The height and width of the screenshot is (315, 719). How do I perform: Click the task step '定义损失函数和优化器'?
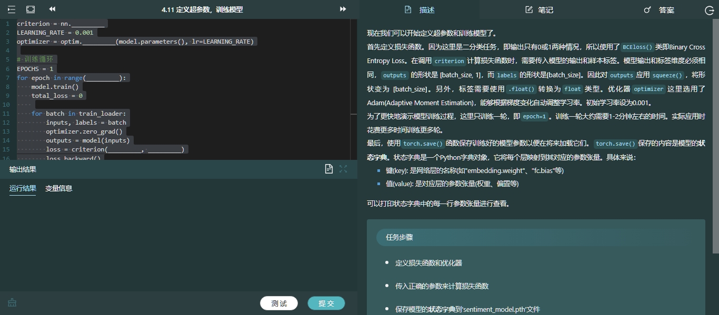428,263
